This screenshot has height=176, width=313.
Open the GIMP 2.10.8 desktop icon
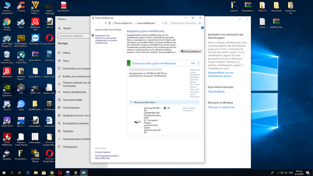[35, 89]
